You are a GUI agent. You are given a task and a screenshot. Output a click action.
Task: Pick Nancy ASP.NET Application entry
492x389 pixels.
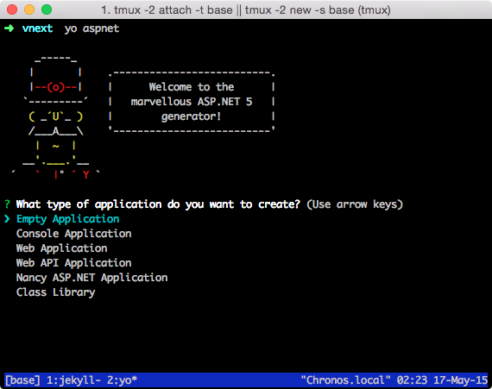pos(92,278)
